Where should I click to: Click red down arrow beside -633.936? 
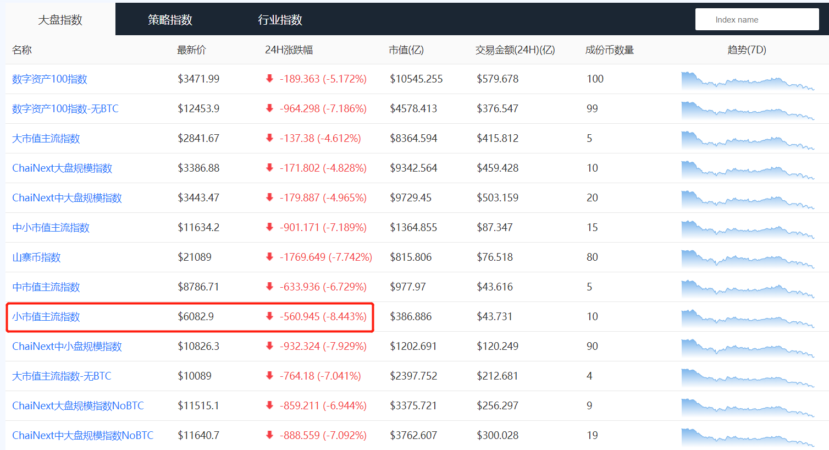[x=269, y=287]
